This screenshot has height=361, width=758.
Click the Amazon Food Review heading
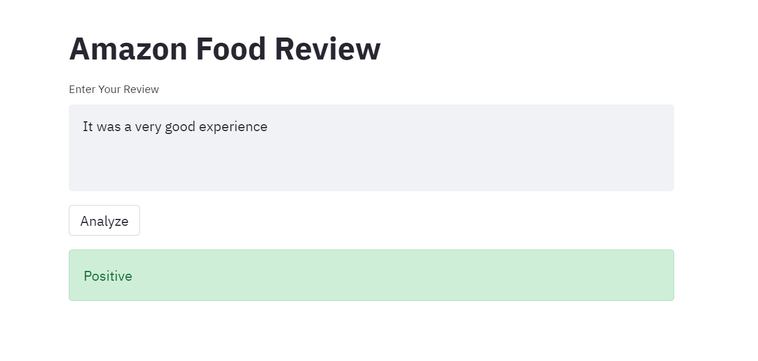[x=224, y=49]
